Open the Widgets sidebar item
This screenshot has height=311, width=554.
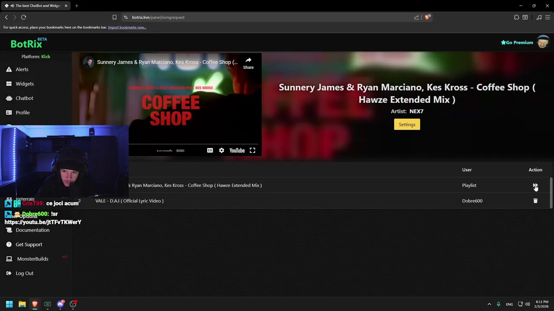pyautogui.click(x=24, y=84)
